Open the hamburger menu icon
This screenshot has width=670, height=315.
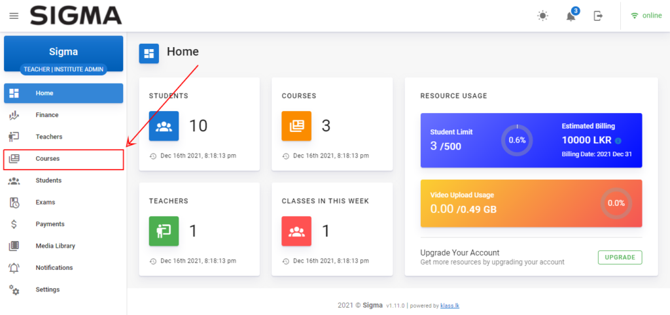[x=14, y=16]
